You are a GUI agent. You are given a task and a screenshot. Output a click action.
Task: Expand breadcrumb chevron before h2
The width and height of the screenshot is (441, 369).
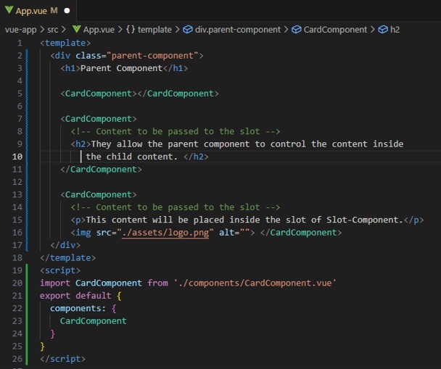pos(372,30)
